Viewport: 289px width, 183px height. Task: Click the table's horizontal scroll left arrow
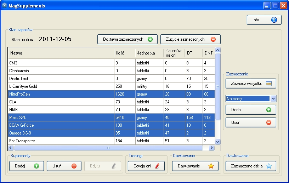[x=11, y=148]
